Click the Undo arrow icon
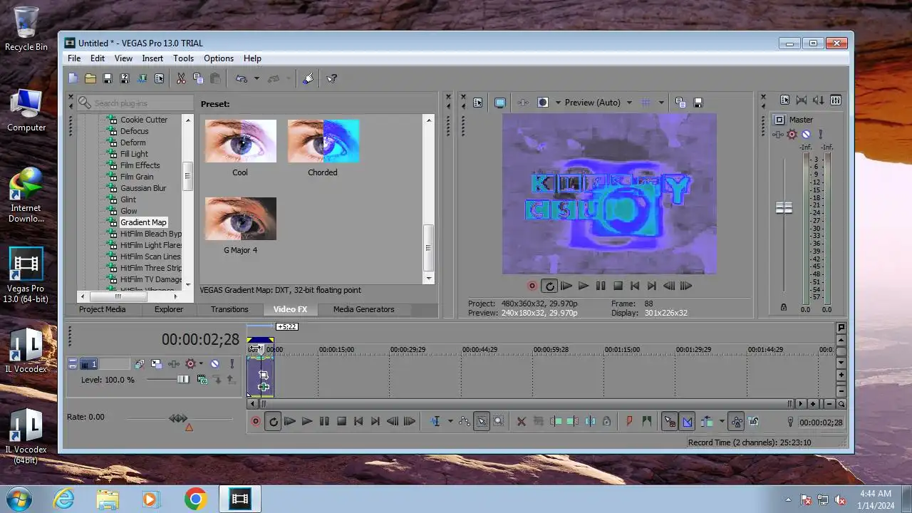The image size is (912, 513). 242,79
